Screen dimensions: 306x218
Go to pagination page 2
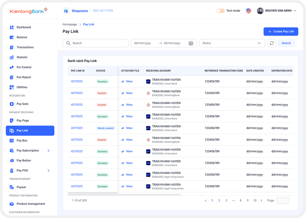(x=219, y=201)
